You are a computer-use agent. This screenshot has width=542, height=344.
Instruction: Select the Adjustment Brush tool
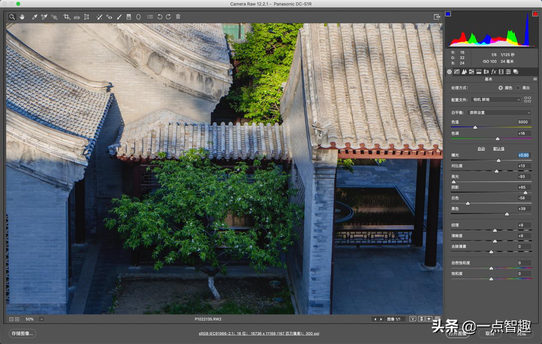(x=119, y=17)
